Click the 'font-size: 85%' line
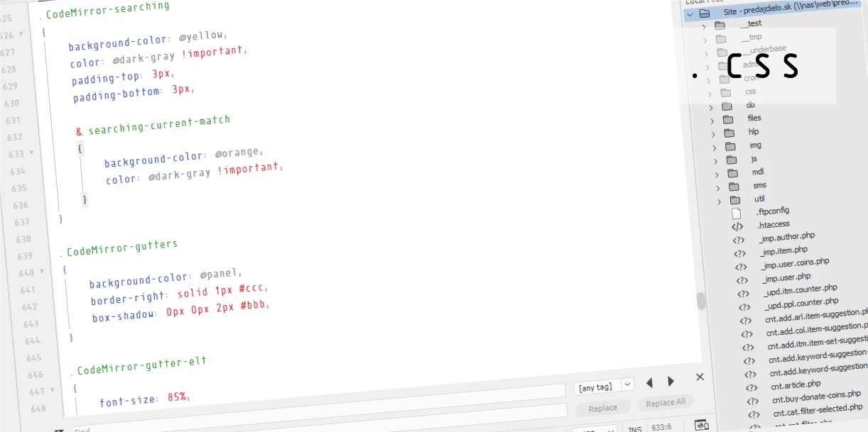The width and height of the screenshot is (868, 432). [145, 400]
